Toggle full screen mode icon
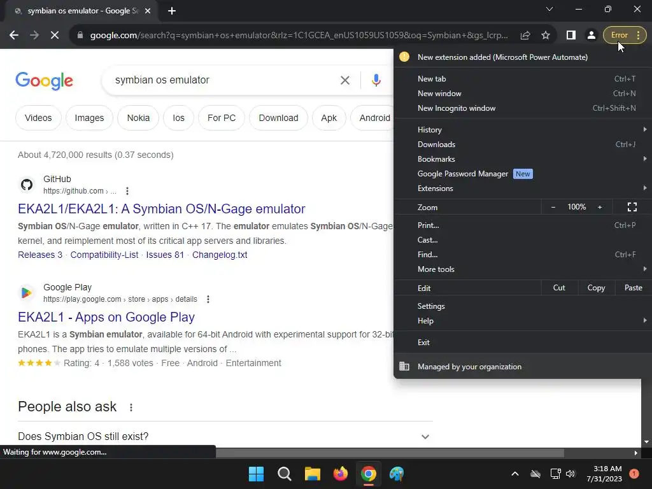652x489 pixels. coord(632,207)
